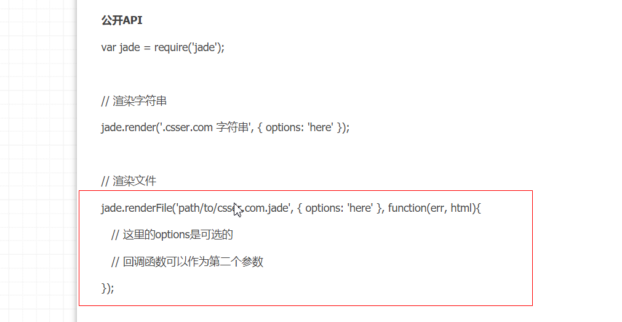Click the require('jade') text
The width and height of the screenshot is (622, 322).
(188, 47)
